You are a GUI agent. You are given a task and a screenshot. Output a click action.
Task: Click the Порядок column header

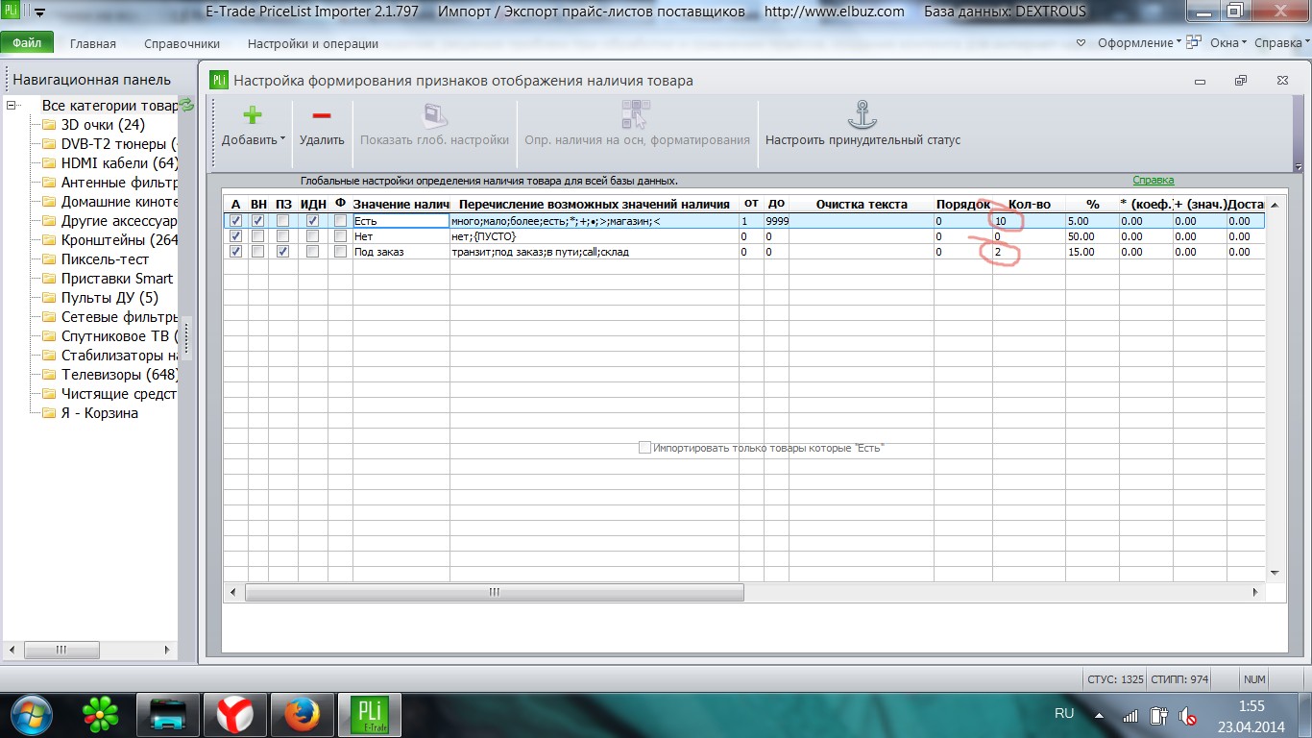(963, 204)
